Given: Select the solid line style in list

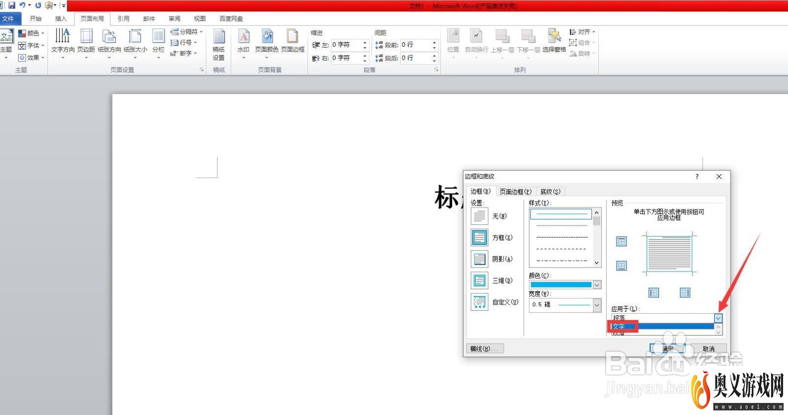Looking at the screenshot, I should pyautogui.click(x=561, y=214).
